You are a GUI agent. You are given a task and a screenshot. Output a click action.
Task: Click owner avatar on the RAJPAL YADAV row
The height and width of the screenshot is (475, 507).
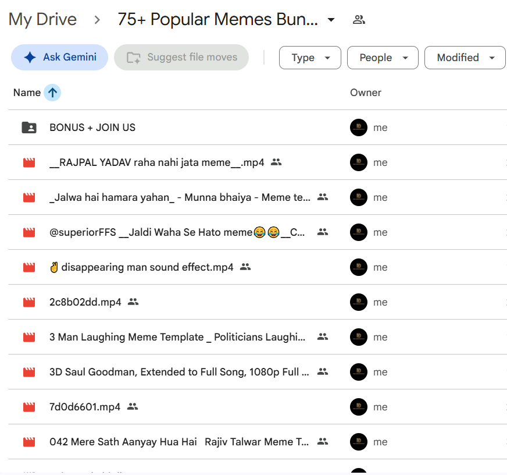tap(359, 162)
